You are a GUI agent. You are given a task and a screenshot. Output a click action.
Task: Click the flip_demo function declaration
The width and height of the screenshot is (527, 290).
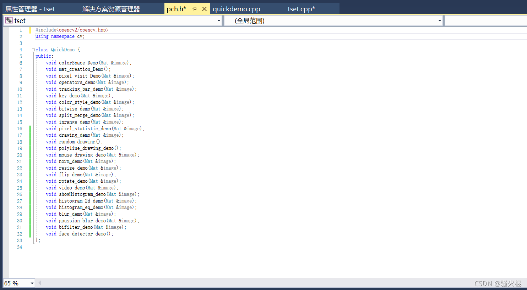[x=81, y=175]
